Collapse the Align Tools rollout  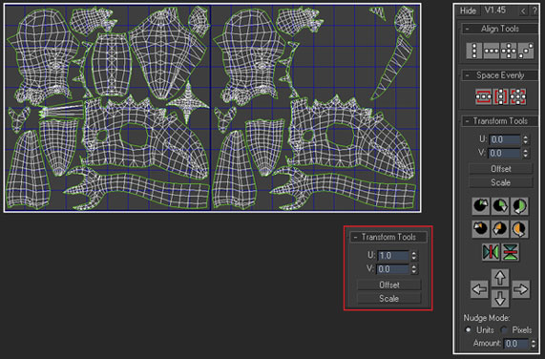(467, 29)
